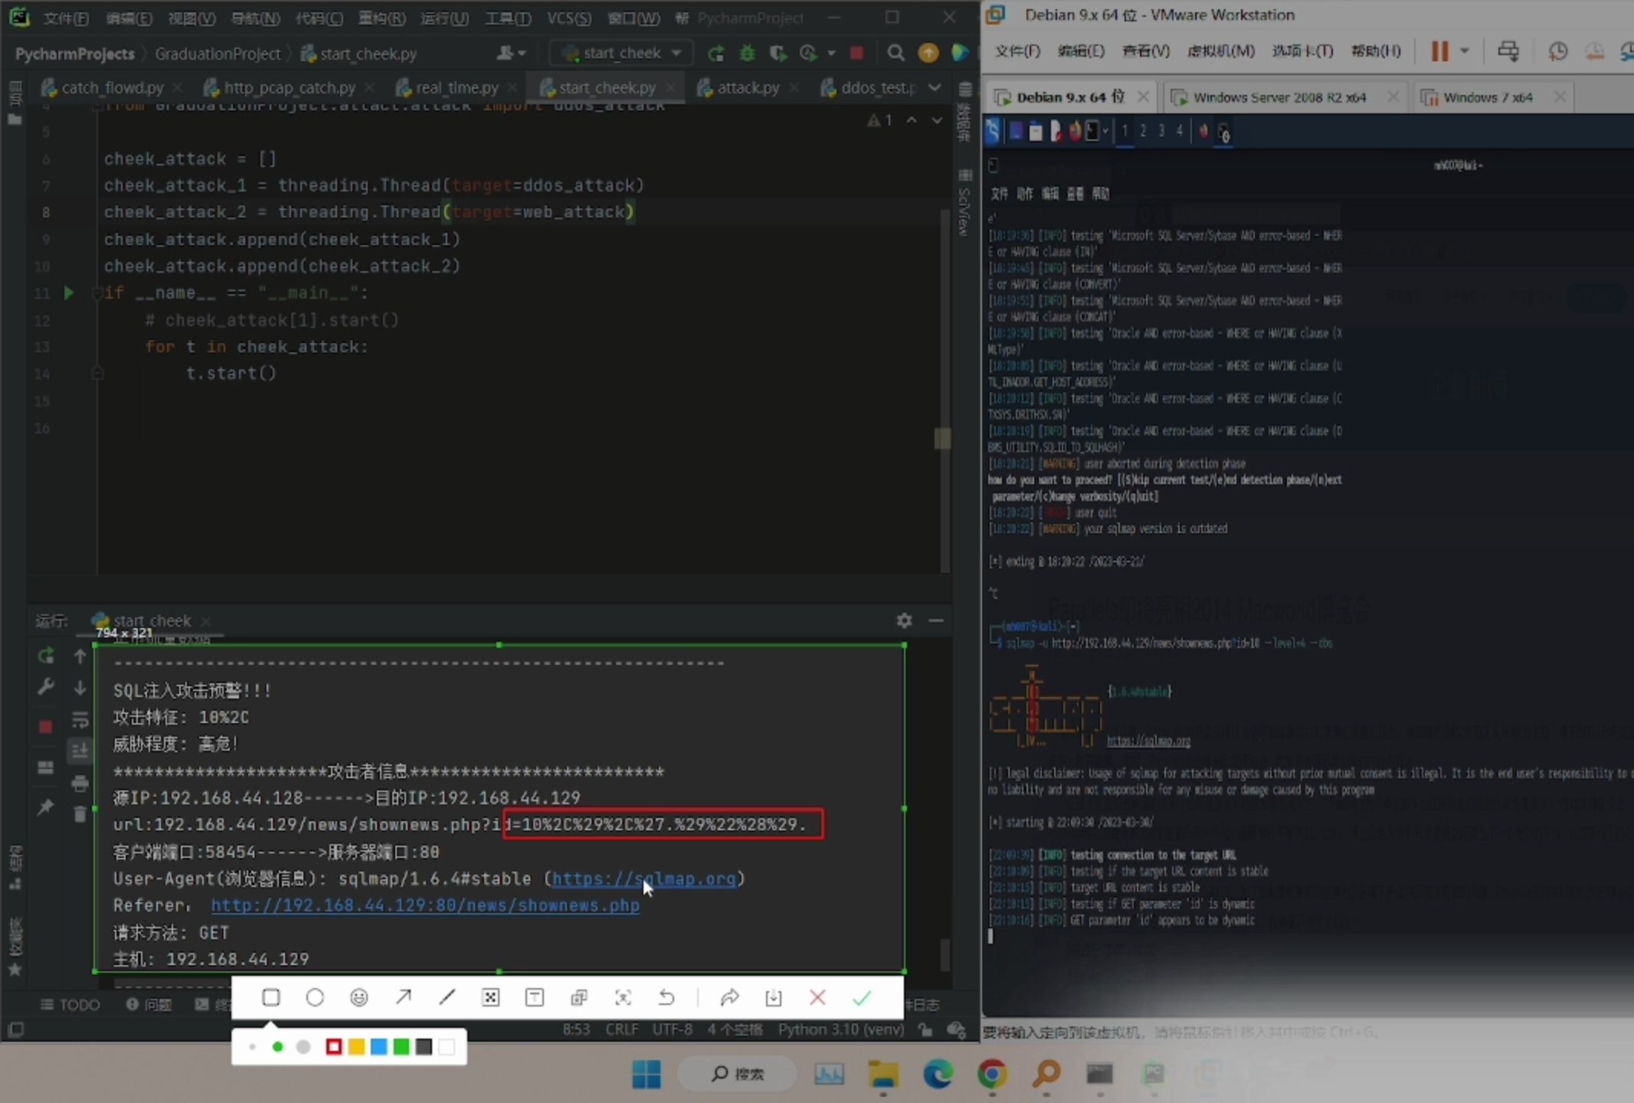Open the user account dropdown in PyCharm
Viewport: 1634px width, 1103px height.
(511, 53)
